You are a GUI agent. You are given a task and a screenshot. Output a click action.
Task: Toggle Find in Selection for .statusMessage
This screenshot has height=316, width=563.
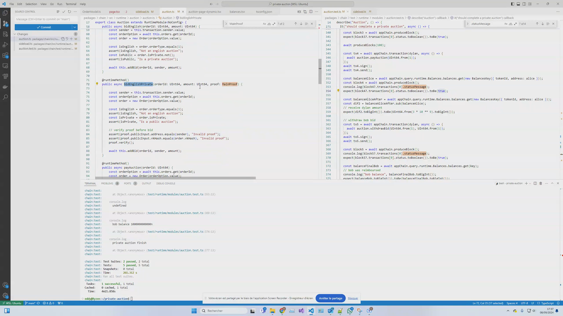pyautogui.click(x=548, y=24)
